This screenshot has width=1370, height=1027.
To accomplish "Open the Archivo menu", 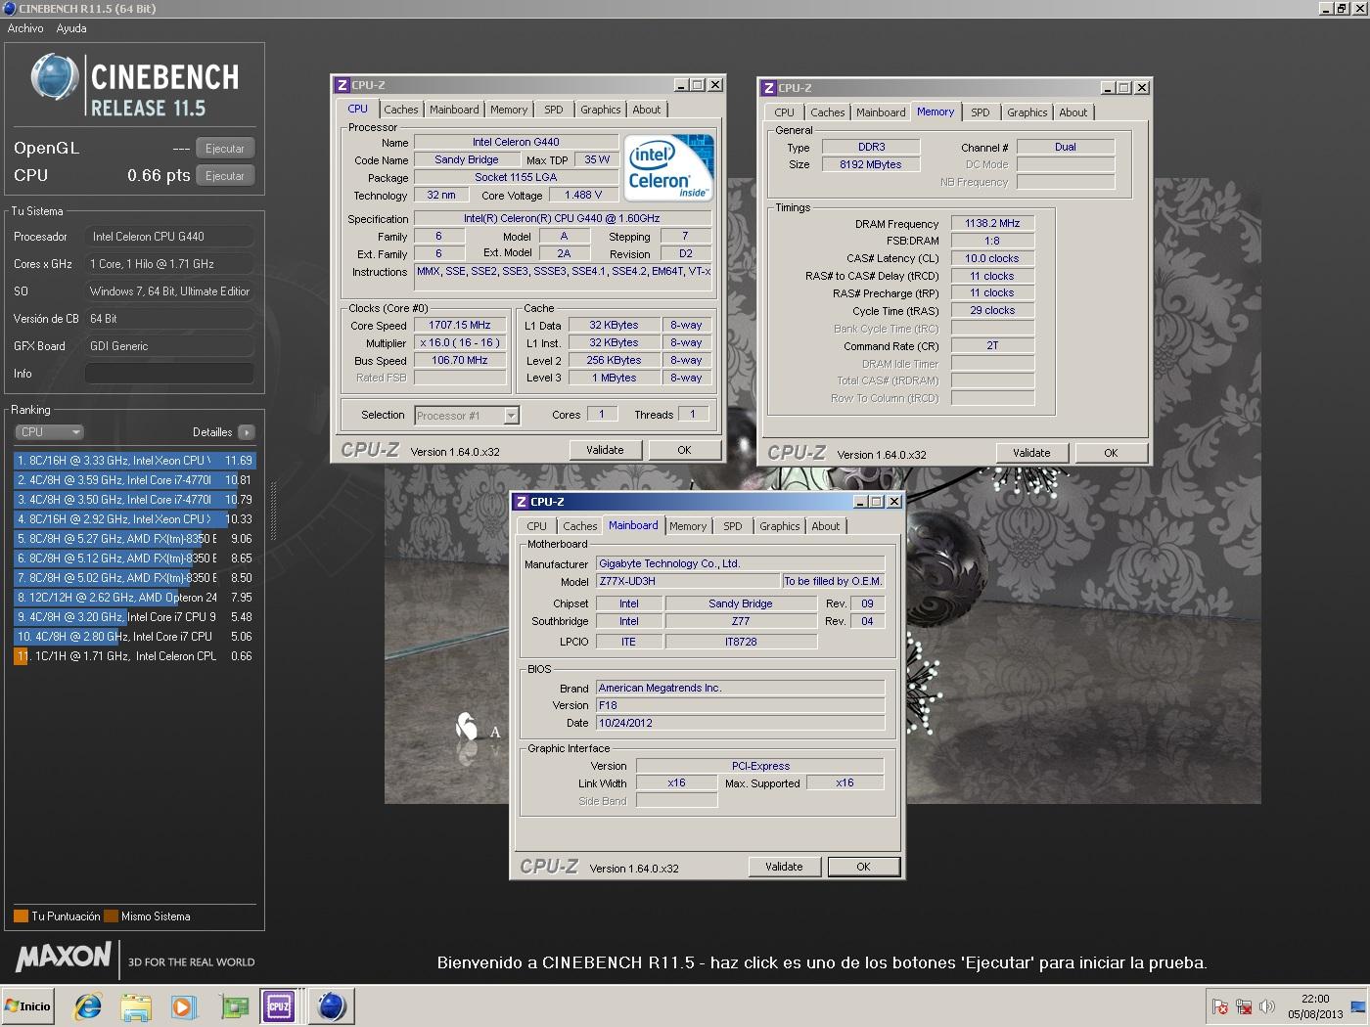I will (25, 28).
